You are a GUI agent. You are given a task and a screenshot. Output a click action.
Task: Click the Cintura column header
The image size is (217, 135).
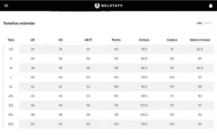pos(144,40)
